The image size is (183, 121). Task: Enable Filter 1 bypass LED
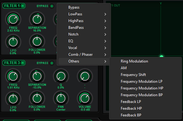point(52,6)
